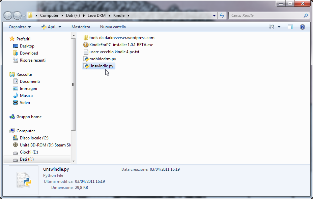
Task: Open the Documenti library
Action: pos(30,81)
